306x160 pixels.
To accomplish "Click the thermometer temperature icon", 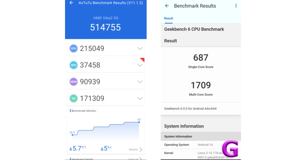I will [71, 149].
